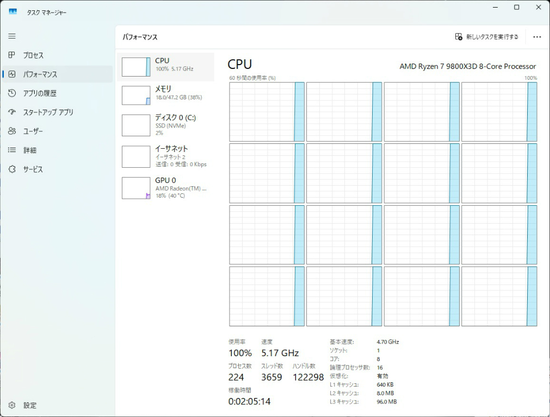Click 新しいタスクを実行する button
The image size is (550, 417).
486,37
